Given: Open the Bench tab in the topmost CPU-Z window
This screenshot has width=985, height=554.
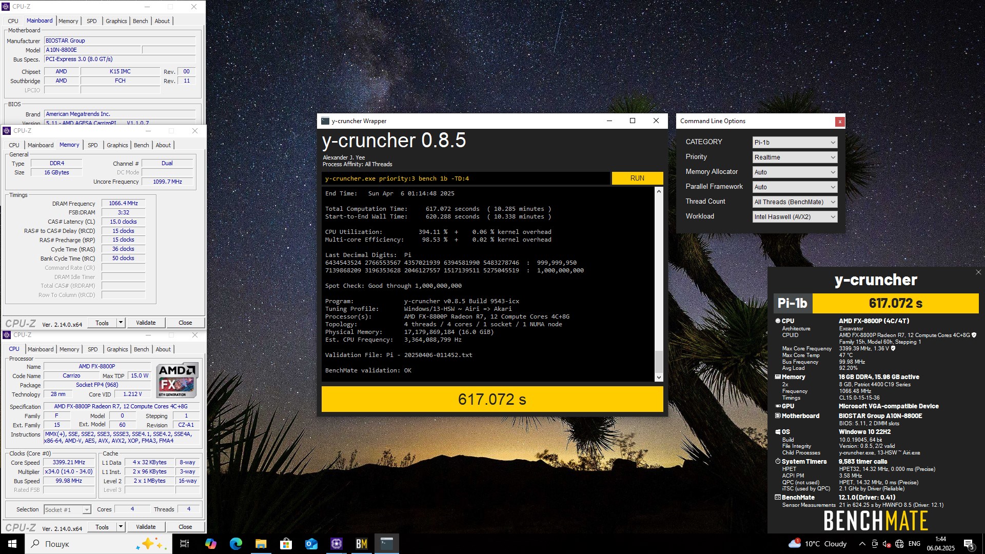Looking at the screenshot, I should pos(140,21).
